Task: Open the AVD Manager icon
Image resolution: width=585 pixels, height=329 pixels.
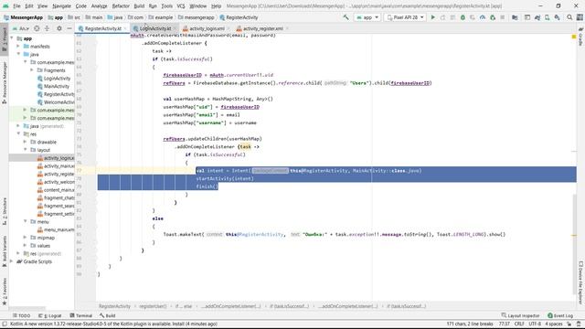Action: pos(548,17)
